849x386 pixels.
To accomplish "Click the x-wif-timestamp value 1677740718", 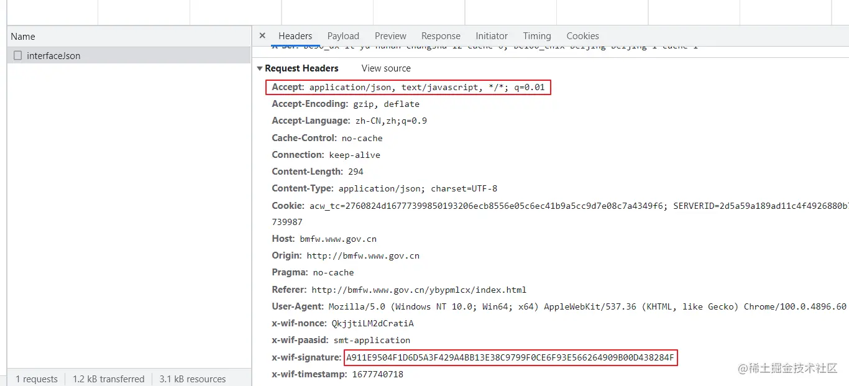I will coord(377,374).
